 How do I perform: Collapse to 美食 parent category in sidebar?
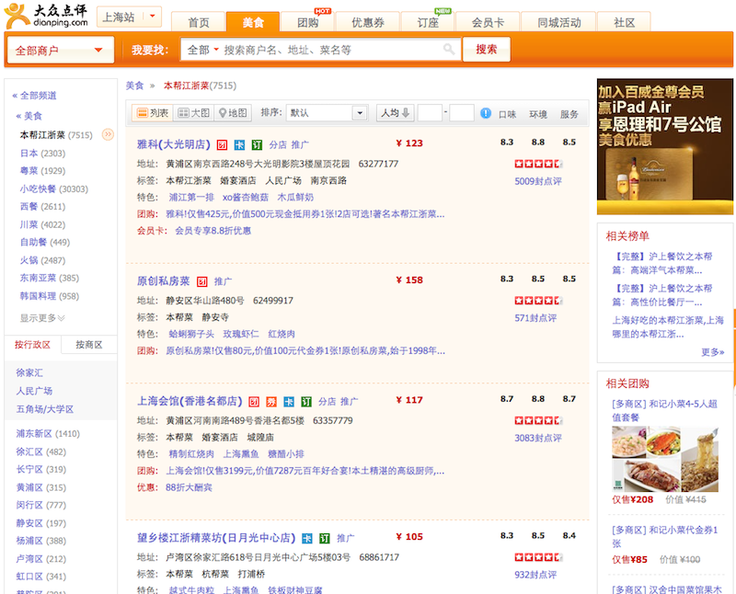(29, 116)
